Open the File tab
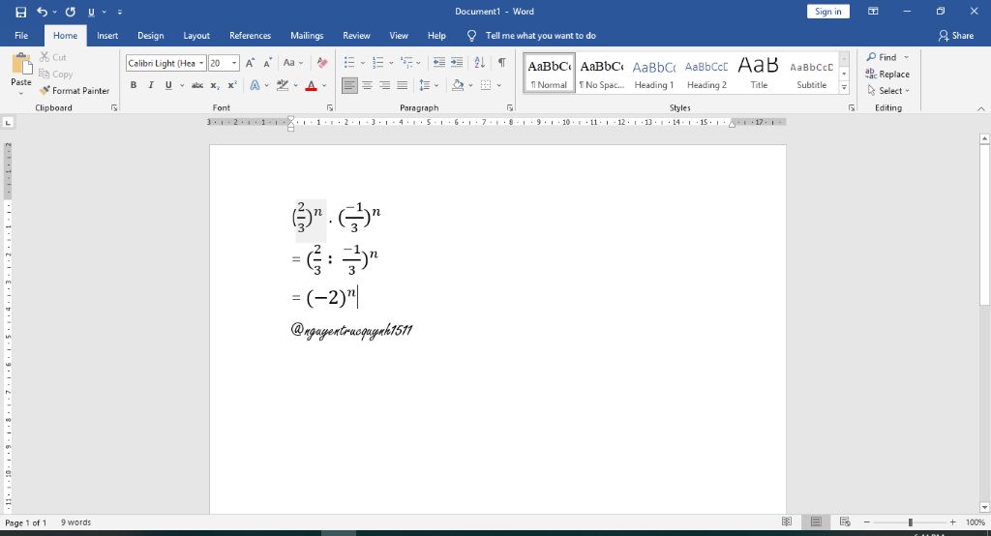The height and width of the screenshot is (536, 991). tap(21, 36)
